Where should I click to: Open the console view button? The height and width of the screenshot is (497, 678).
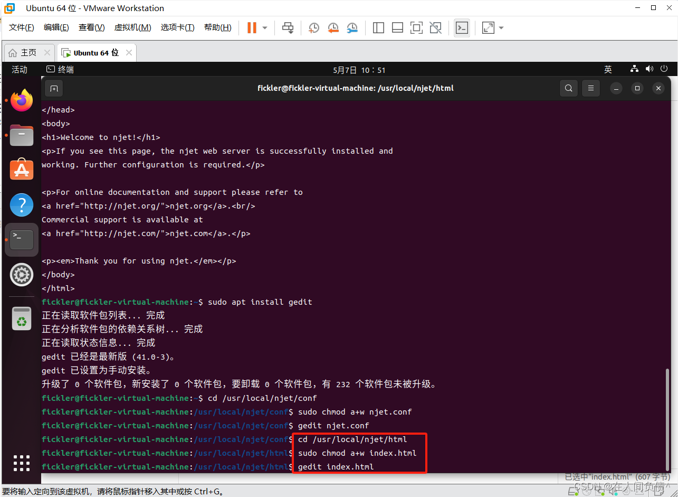pos(462,27)
